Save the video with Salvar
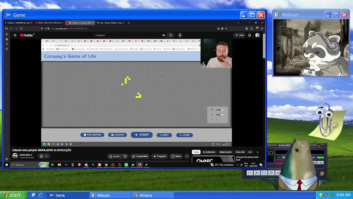Viewport: 353px width, 199px height. [x=176, y=156]
